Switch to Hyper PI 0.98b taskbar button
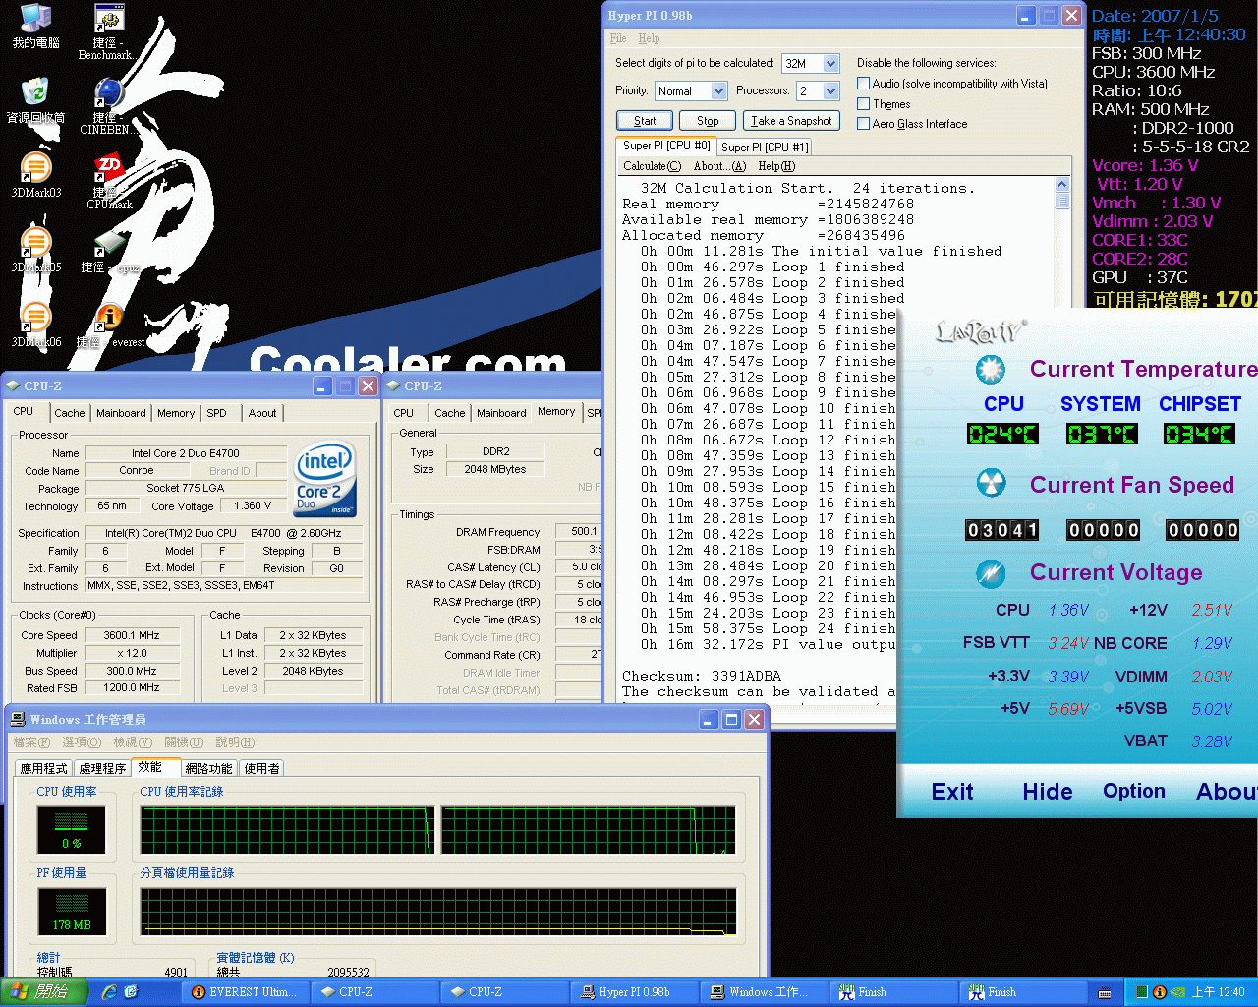The width and height of the screenshot is (1258, 1007). (x=634, y=992)
